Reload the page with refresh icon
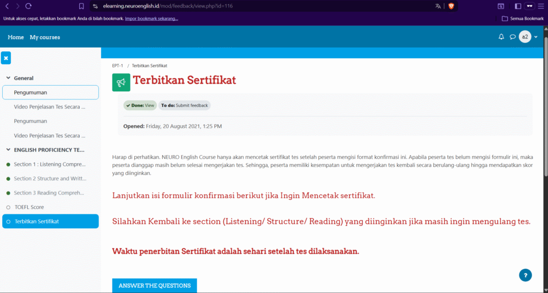 [x=28, y=6]
